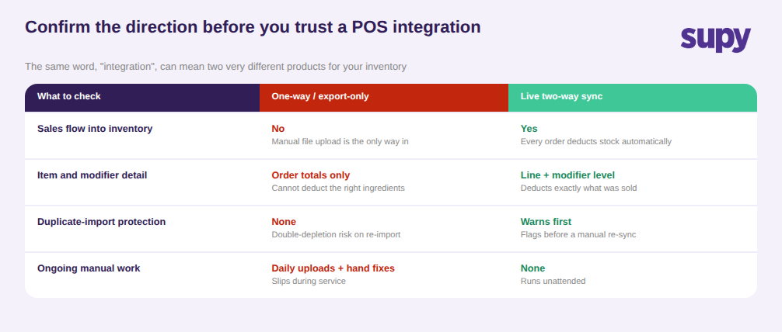Click "Deducts exactly what was sold"
Viewport: 782px width, 332px height.
(x=578, y=188)
